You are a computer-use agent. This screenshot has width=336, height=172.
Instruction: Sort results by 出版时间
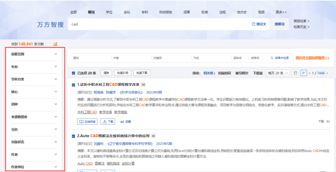click(224, 73)
